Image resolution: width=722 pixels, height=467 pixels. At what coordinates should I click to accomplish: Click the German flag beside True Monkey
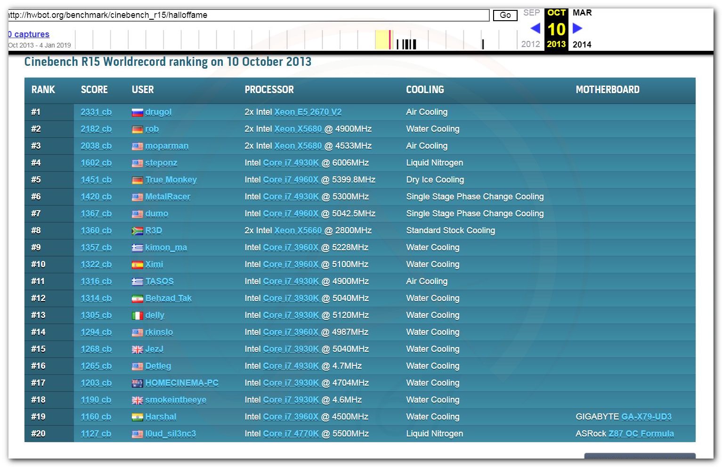(137, 180)
